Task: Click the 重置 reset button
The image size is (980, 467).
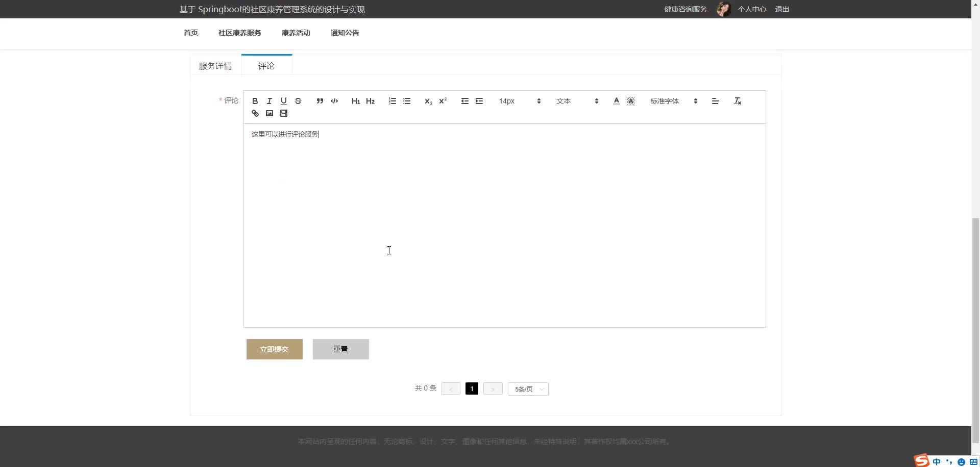Action: coord(341,349)
